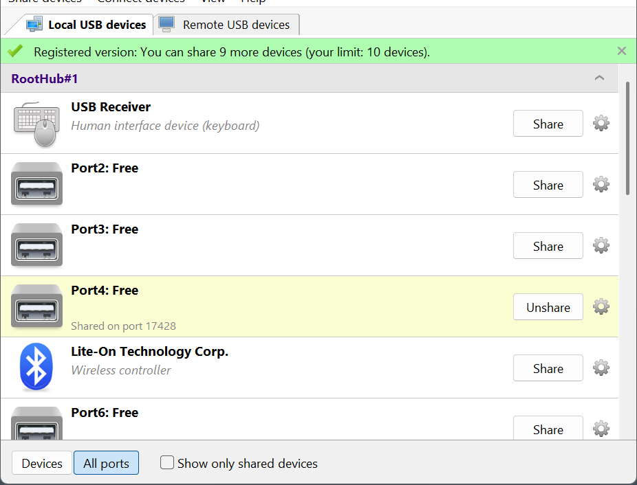637x485 pixels.
Task: Select the Local USB devices tab
Action: point(87,25)
